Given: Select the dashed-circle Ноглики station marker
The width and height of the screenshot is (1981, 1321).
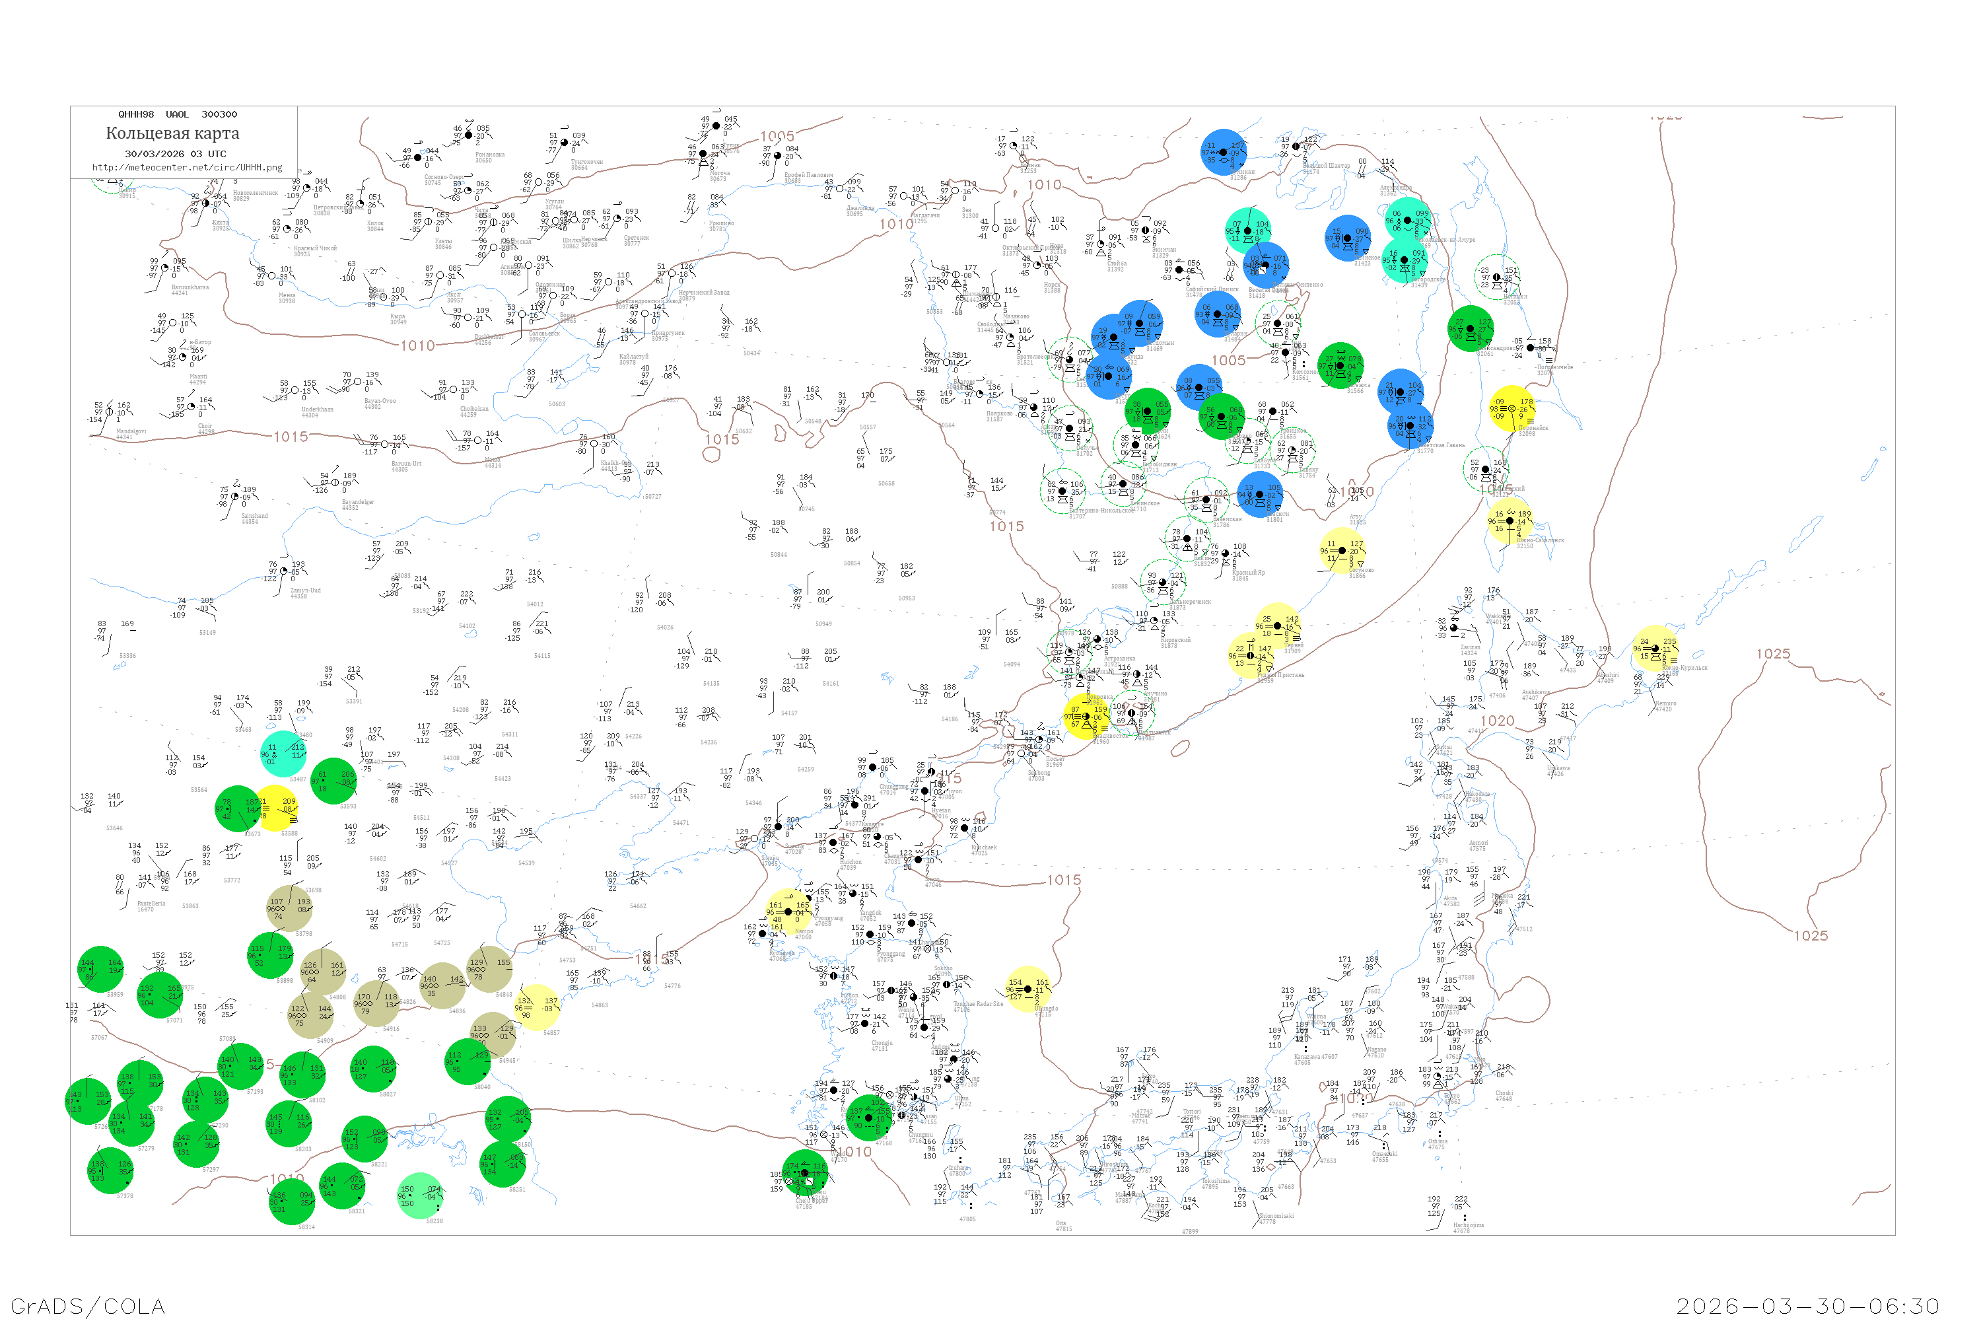Looking at the screenshot, I should coord(1497,276).
